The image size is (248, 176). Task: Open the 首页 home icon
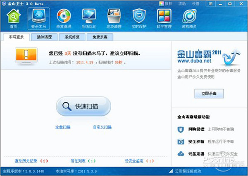click(x=14, y=16)
